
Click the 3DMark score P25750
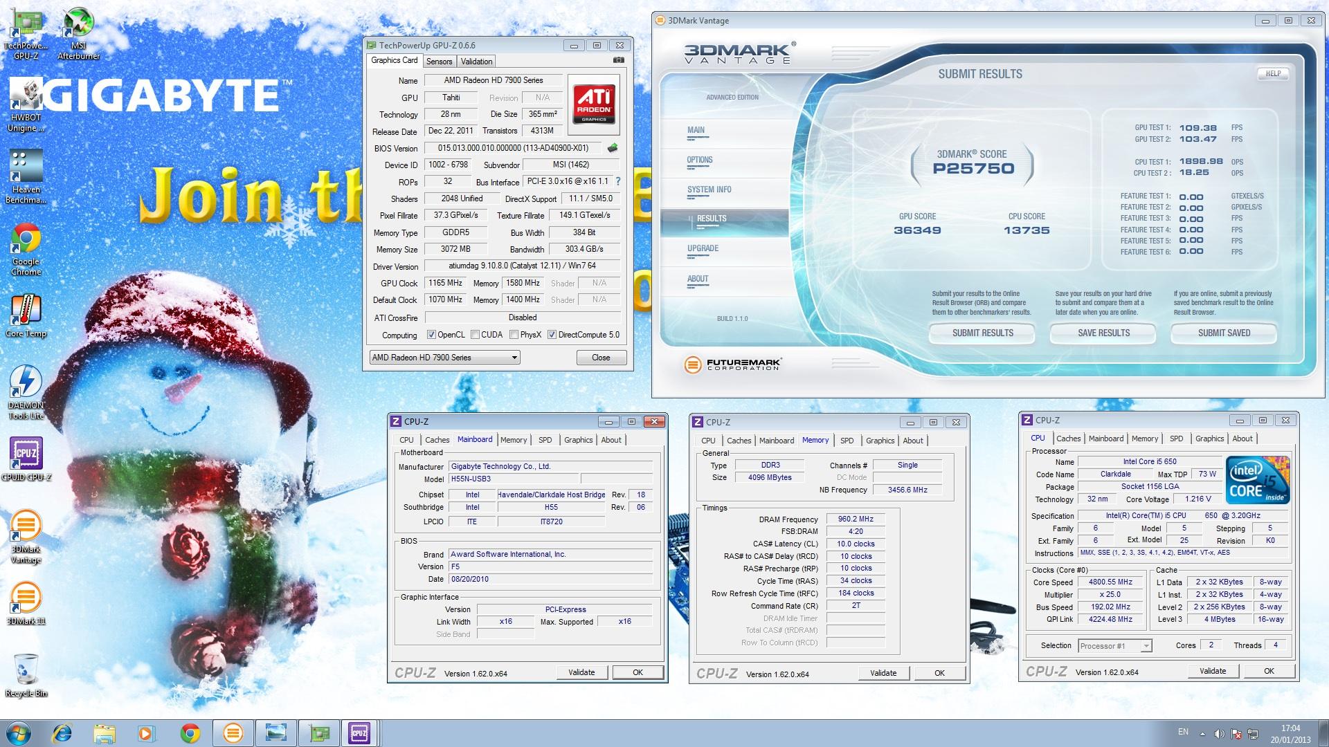tap(973, 169)
